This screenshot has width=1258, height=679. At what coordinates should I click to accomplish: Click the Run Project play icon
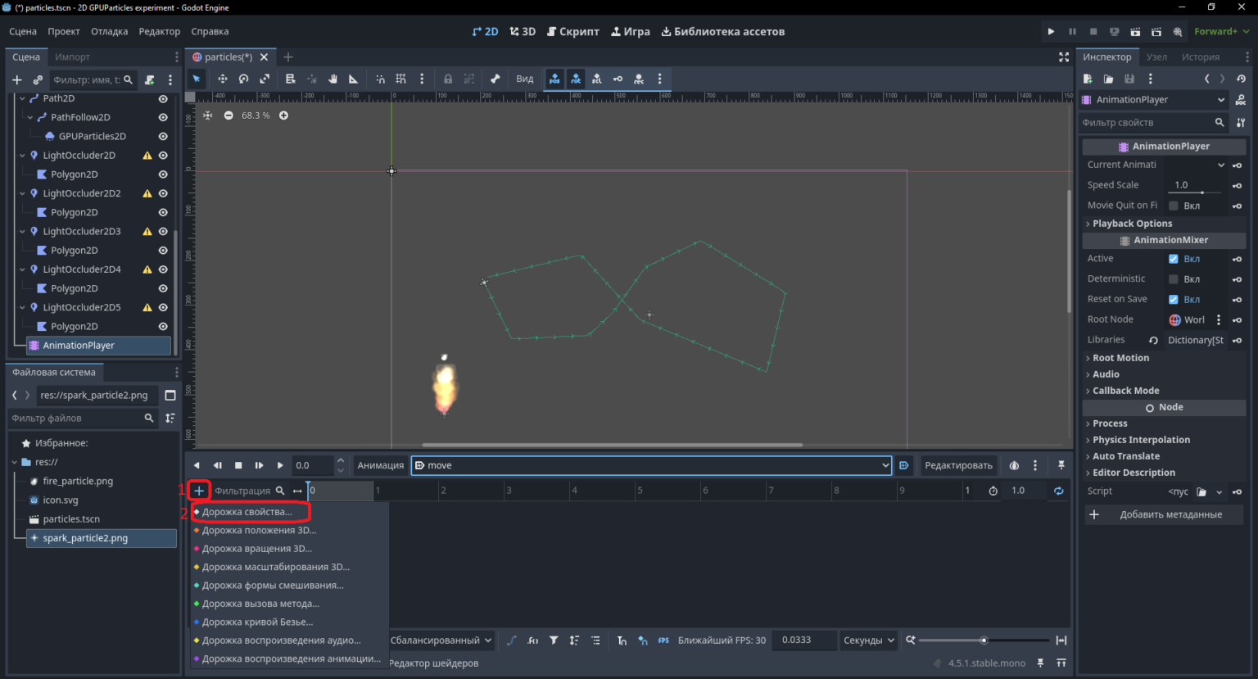click(1051, 31)
